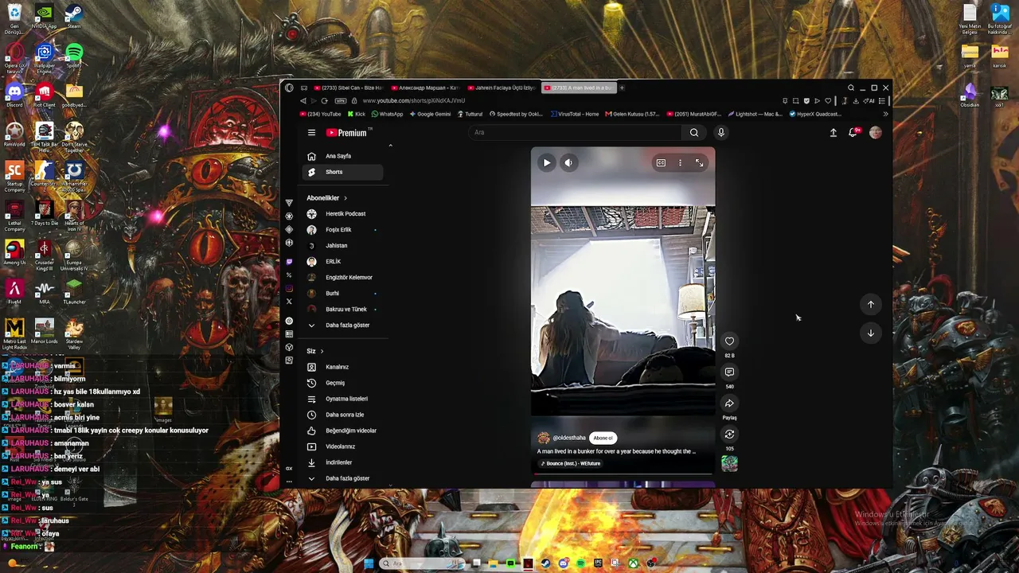Open İndirilenler downloads
The width and height of the screenshot is (1019, 573).
(x=344, y=462)
